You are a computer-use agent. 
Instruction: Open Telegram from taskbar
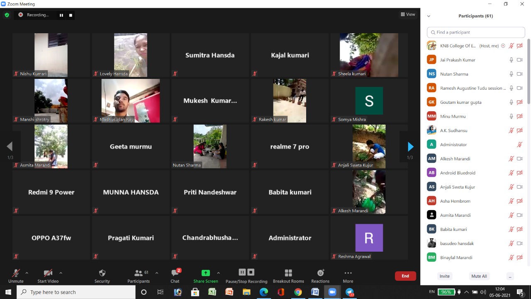click(x=349, y=292)
